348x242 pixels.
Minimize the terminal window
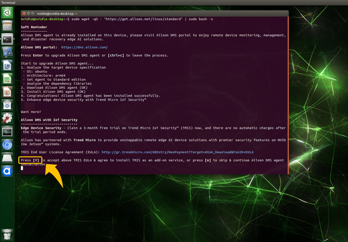pos(28,14)
